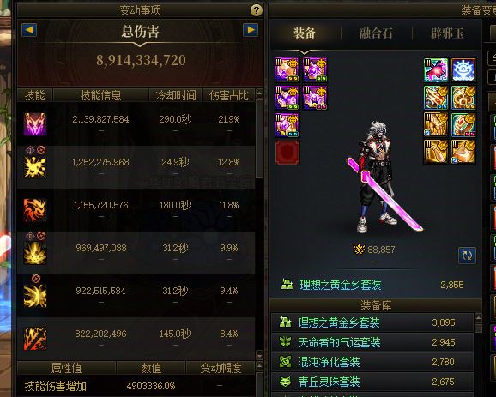Sort by the 伤害占比 column header

229,95
